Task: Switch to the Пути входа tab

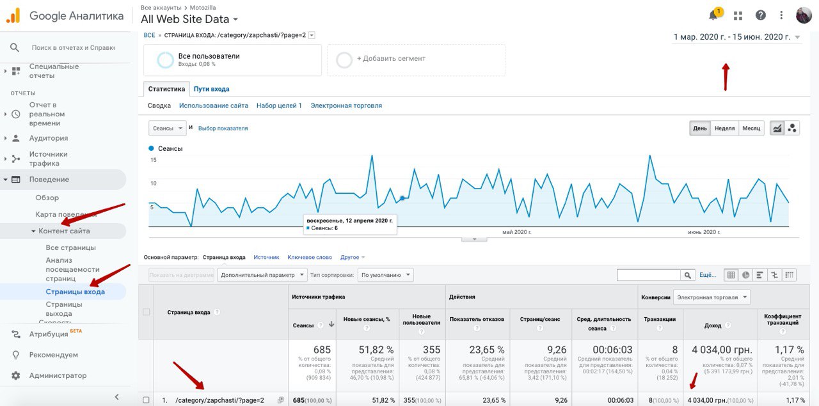Action: coord(211,89)
